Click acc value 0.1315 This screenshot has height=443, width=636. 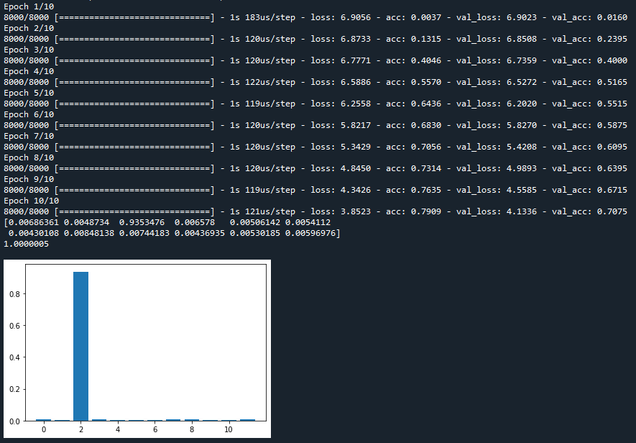click(x=426, y=39)
